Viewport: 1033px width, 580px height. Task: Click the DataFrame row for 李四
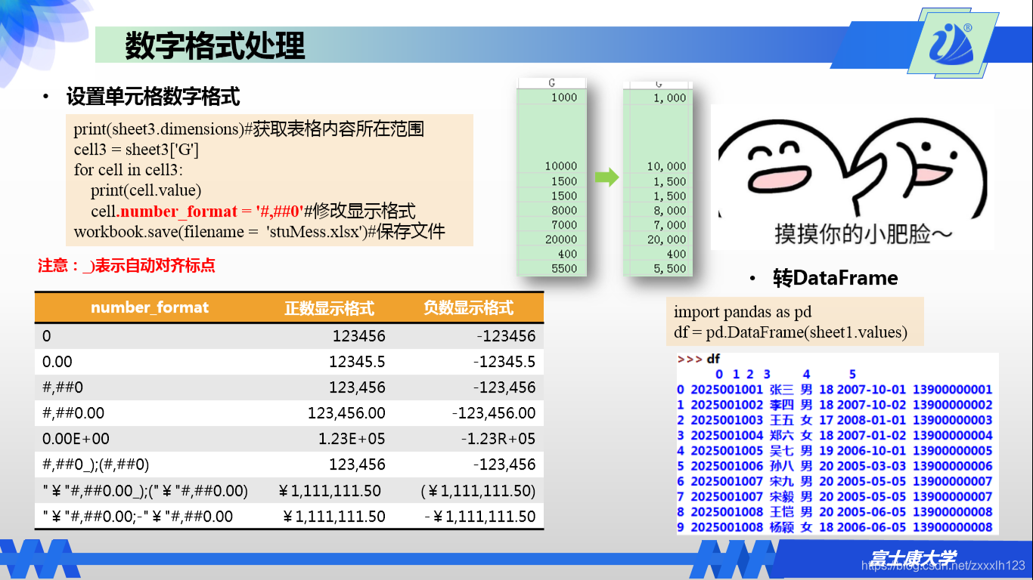(834, 405)
